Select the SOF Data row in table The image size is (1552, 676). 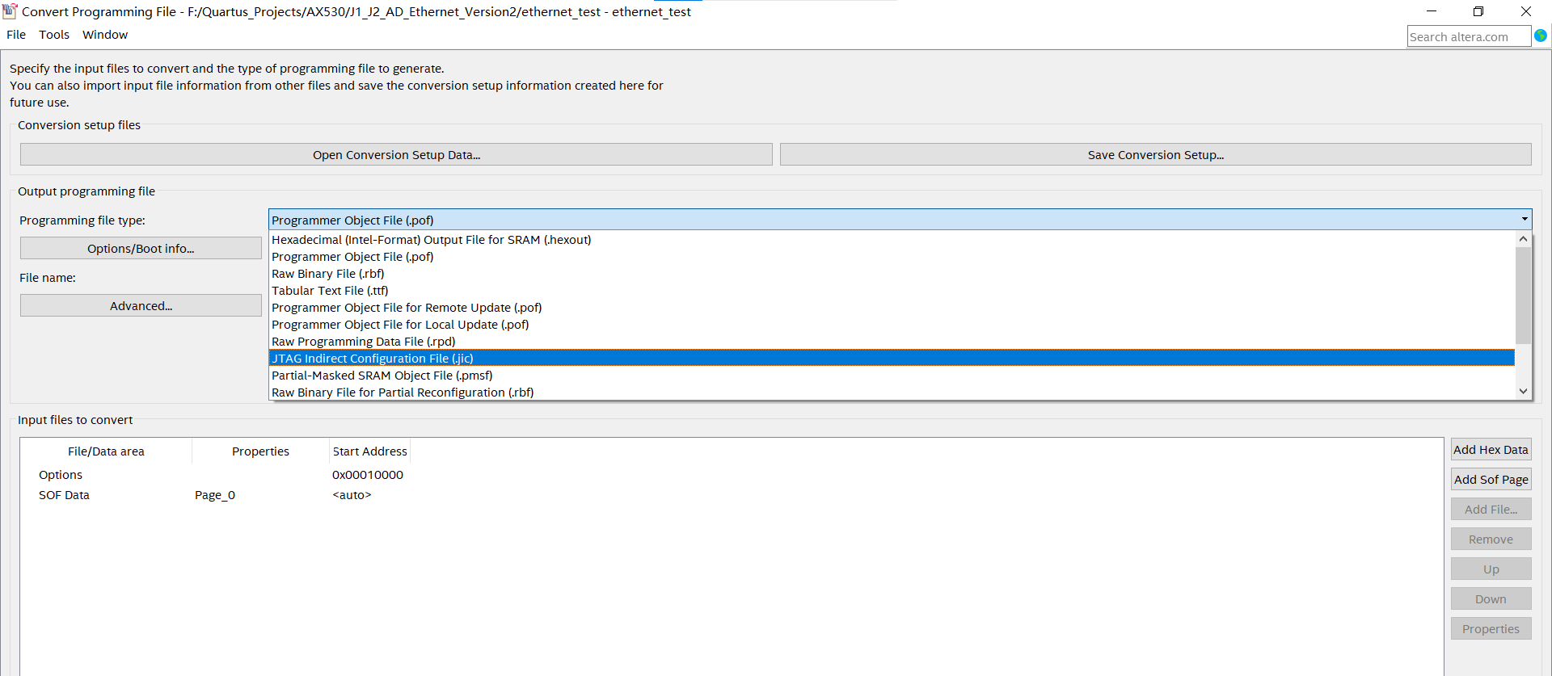point(65,495)
